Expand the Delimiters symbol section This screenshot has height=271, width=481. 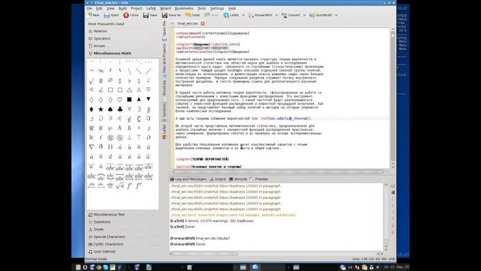click(102, 222)
